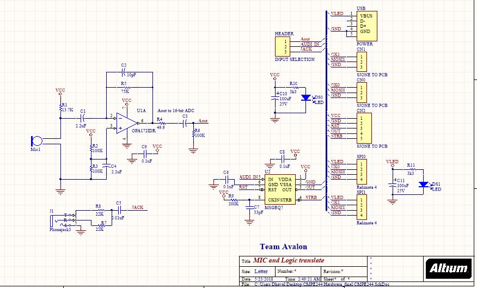Select the HEADER input selection component
The width and height of the screenshot is (477, 288).
click(283, 46)
